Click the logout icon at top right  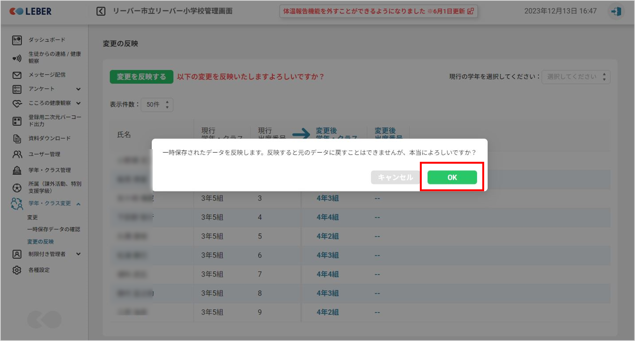point(616,11)
